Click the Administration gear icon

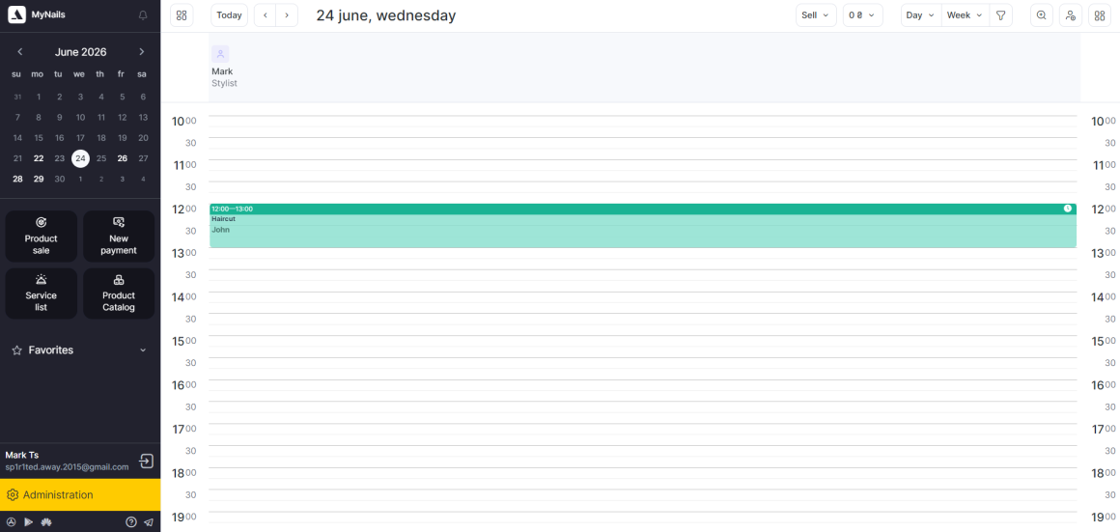tap(13, 495)
